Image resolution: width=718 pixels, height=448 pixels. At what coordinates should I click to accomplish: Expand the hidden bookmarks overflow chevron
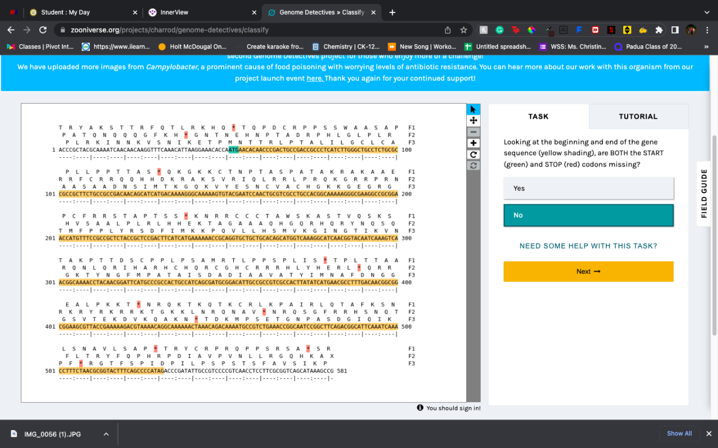pos(706,46)
